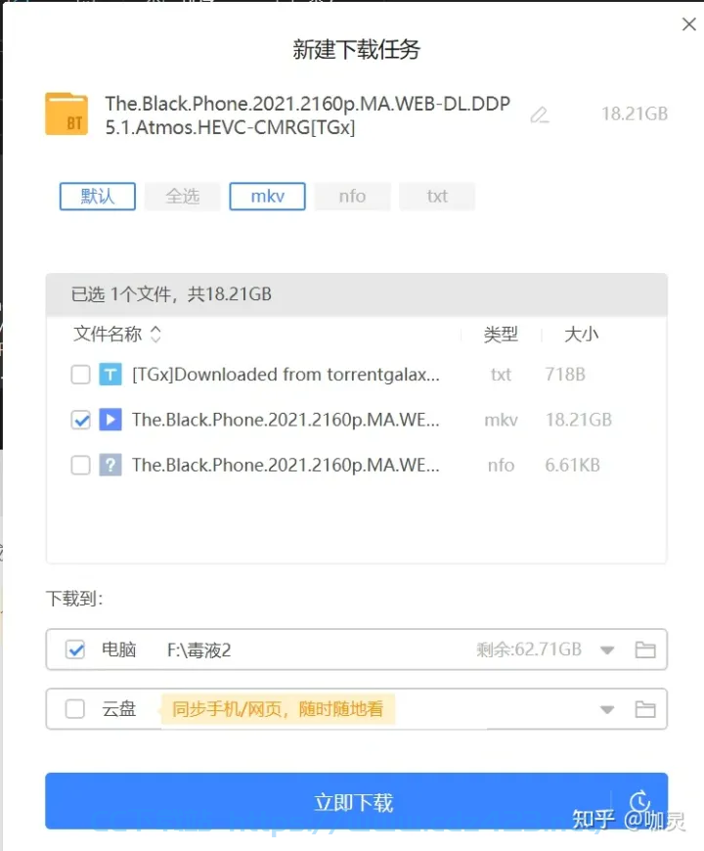This screenshot has height=851, width=704.
Task: Check the TGx txt file checkbox
Action: tap(81, 375)
